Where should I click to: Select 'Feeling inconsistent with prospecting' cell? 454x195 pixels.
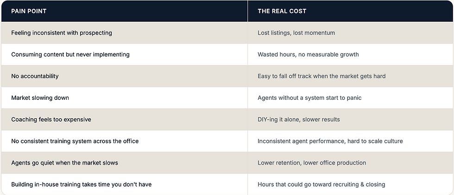point(124,33)
